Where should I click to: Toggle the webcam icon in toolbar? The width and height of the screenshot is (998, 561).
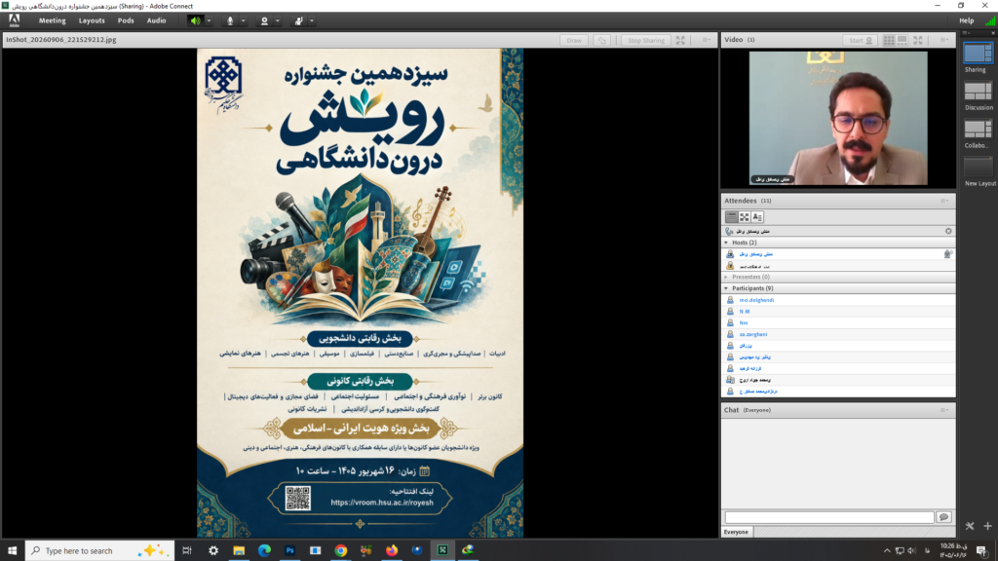point(264,21)
